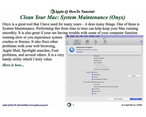Enable the XPC cache checkbox
The width and height of the screenshot is (146, 117).
(93, 56)
